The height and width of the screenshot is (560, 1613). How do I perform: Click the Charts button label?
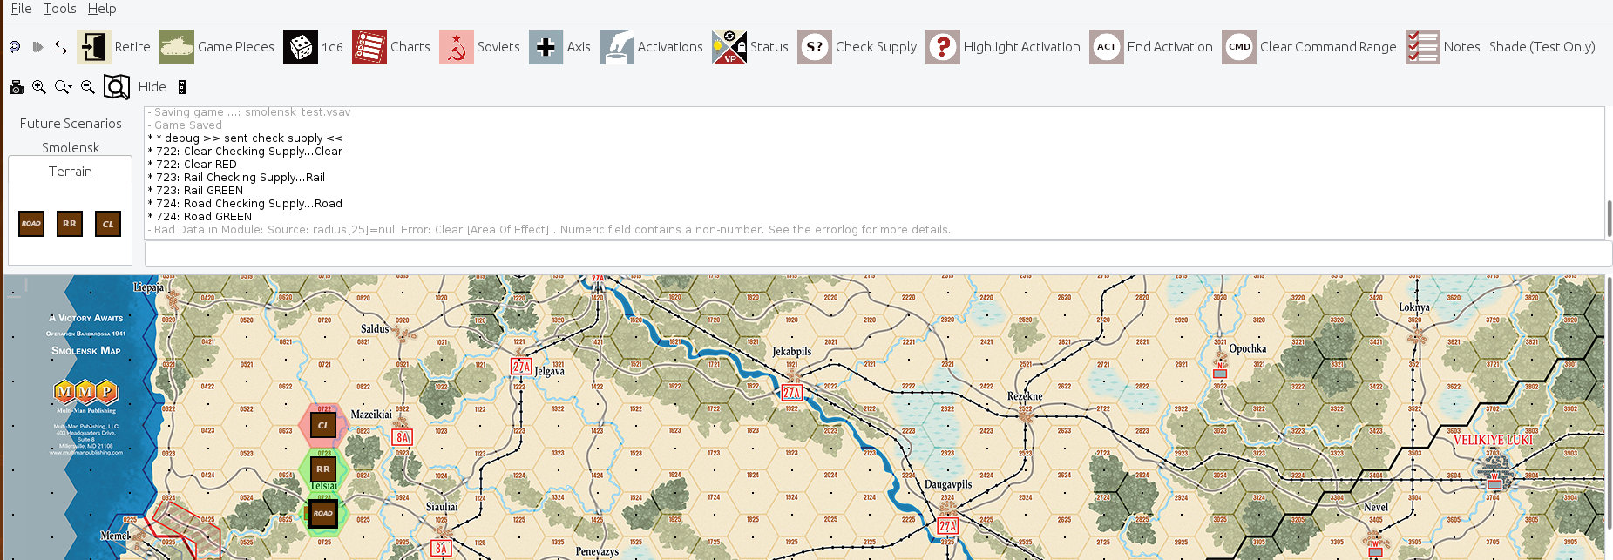point(410,47)
